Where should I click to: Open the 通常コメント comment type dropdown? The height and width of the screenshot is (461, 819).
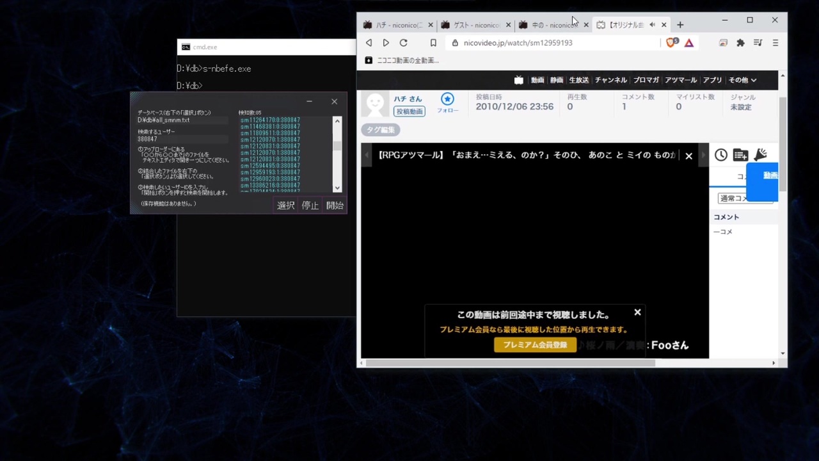click(x=733, y=198)
